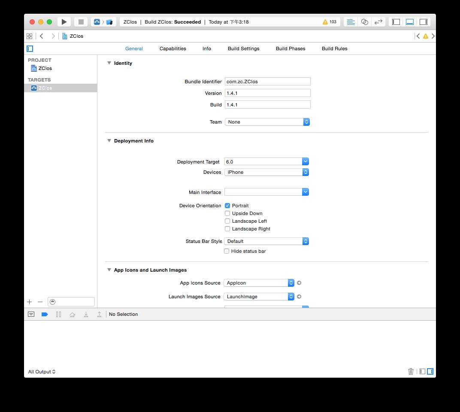Image resolution: width=460 pixels, height=412 pixels.
Task: Click the Version field
Action: [268, 93]
